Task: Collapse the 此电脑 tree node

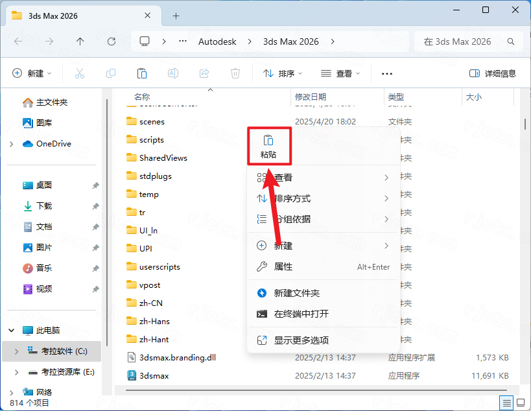Action: pyautogui.click(x=12, y=331)
